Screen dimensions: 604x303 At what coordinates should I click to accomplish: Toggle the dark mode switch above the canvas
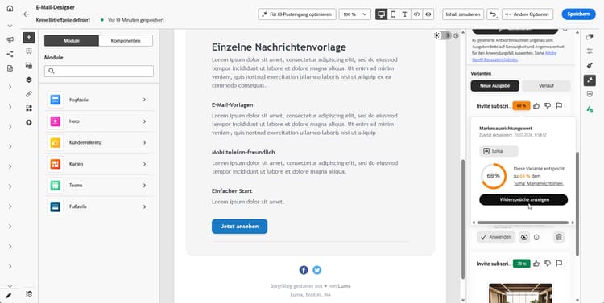445,35
